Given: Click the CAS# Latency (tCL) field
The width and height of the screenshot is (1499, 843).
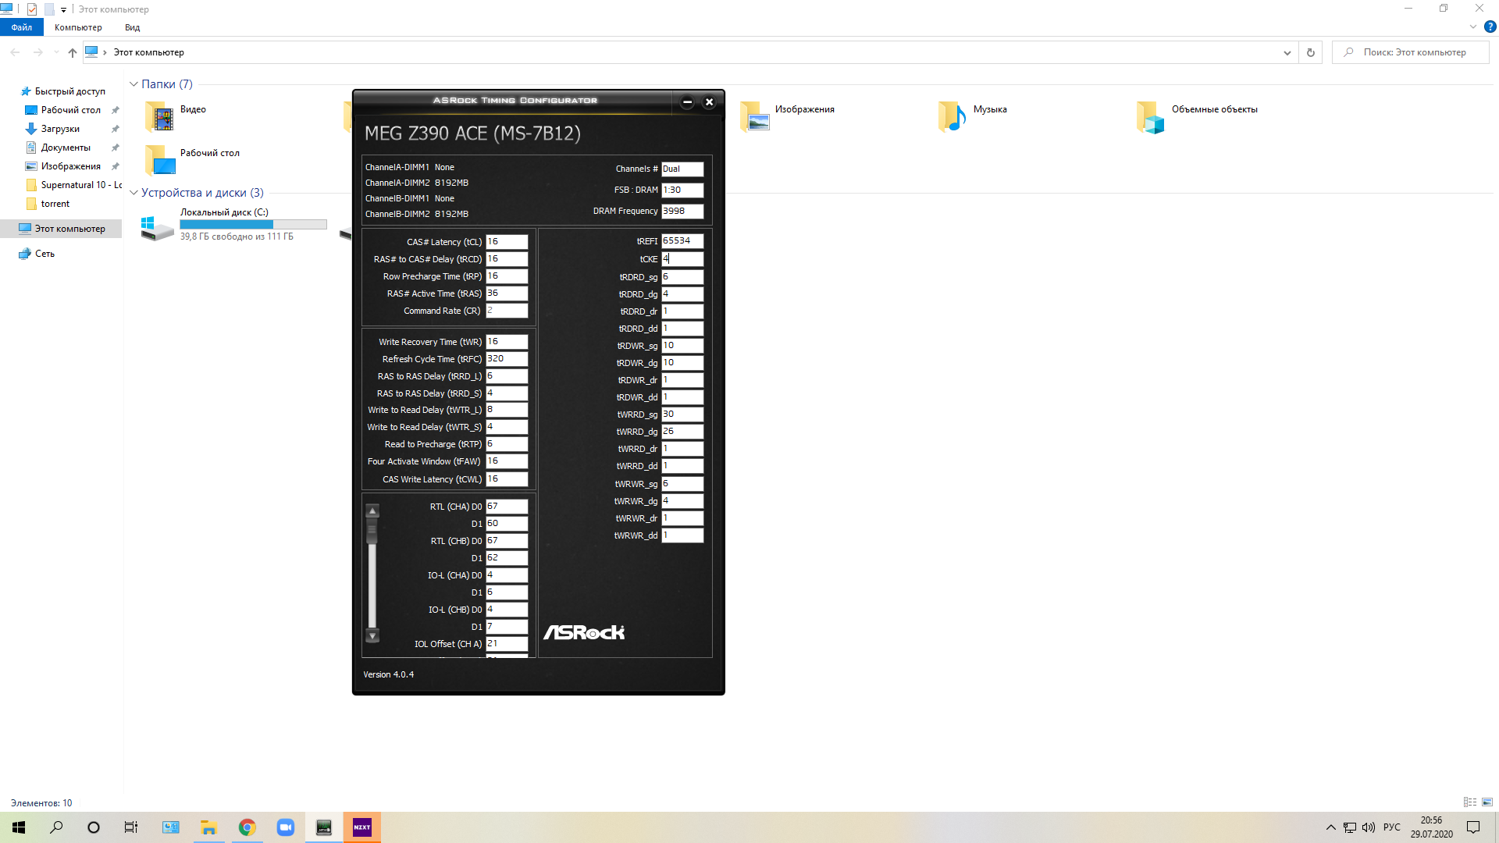Looking at the screenshot, I should 506,242.
